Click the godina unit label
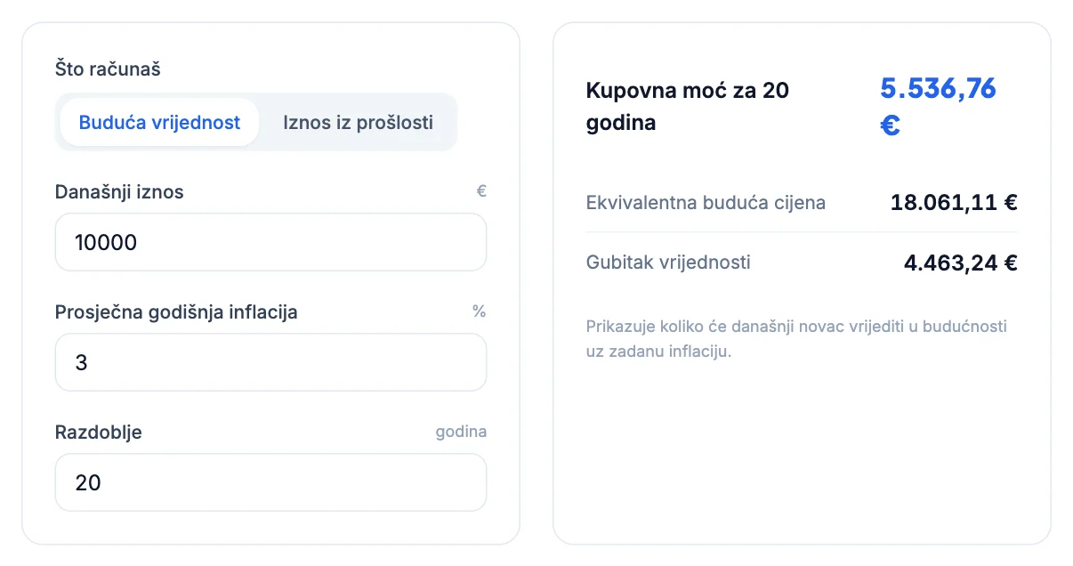The height and width of the screenshot is (566, 1073). 461,433
